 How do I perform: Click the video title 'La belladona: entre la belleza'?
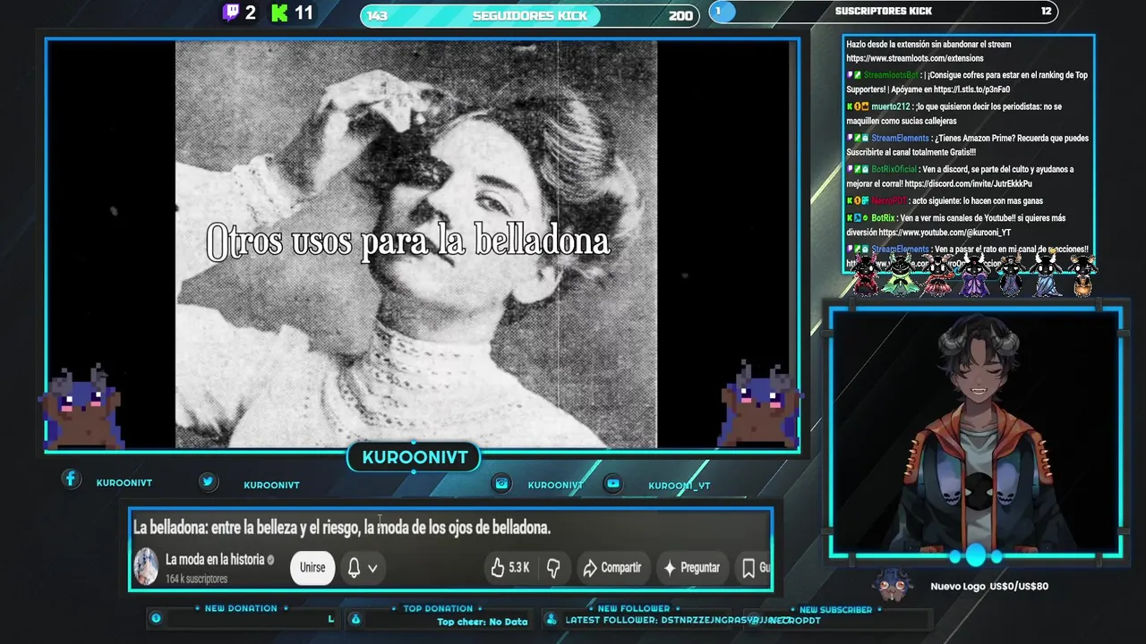[x=342, y=528]
